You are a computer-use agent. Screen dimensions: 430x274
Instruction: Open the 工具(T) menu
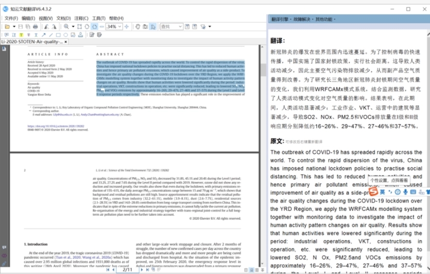pyautogui.click(x=99, y=18)
